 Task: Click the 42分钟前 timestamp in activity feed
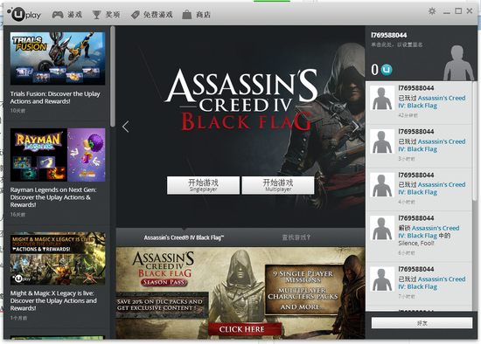click(x=408, y=115)
